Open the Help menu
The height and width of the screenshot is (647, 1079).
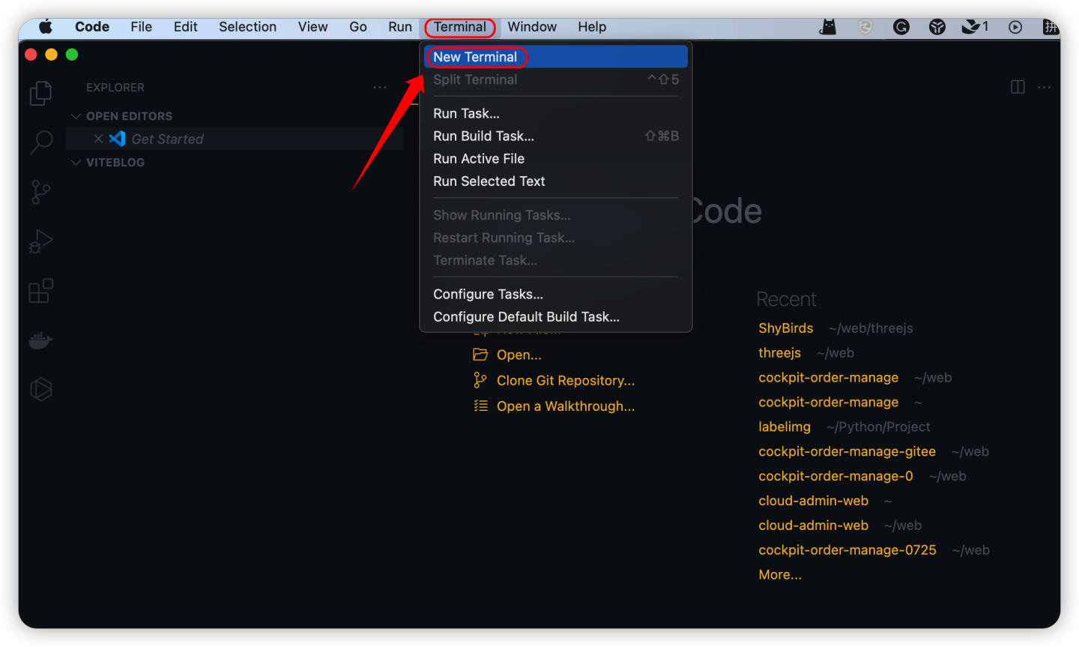[x=592, y=27]
